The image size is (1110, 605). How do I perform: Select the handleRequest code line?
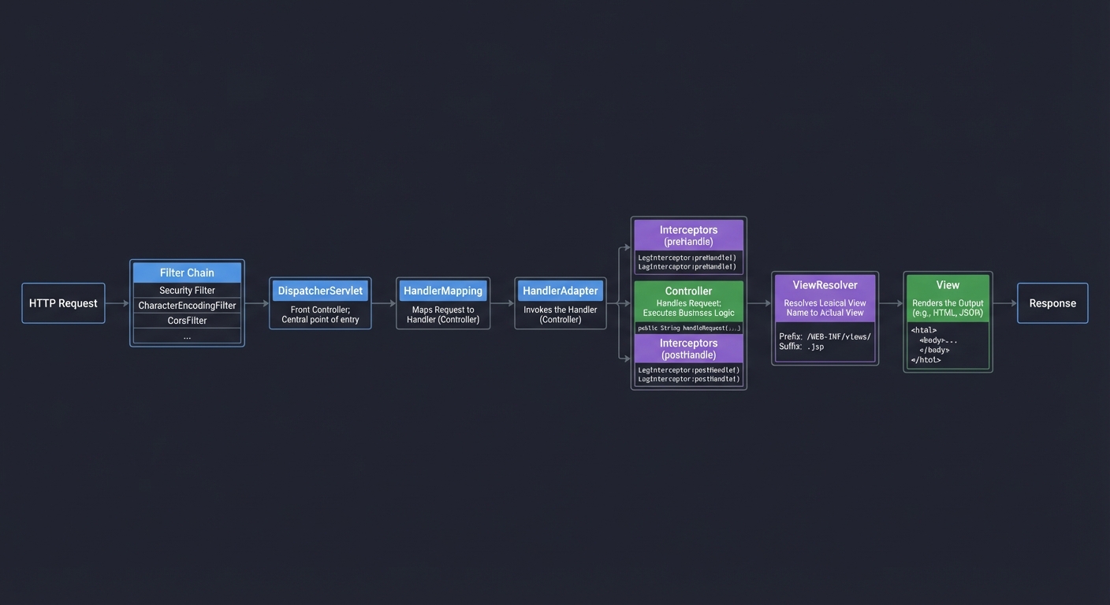[x=688, y=328]
